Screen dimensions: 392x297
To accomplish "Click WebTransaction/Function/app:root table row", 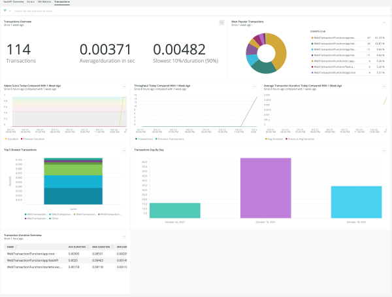I will pyautogui.click(x=33, y=253).
